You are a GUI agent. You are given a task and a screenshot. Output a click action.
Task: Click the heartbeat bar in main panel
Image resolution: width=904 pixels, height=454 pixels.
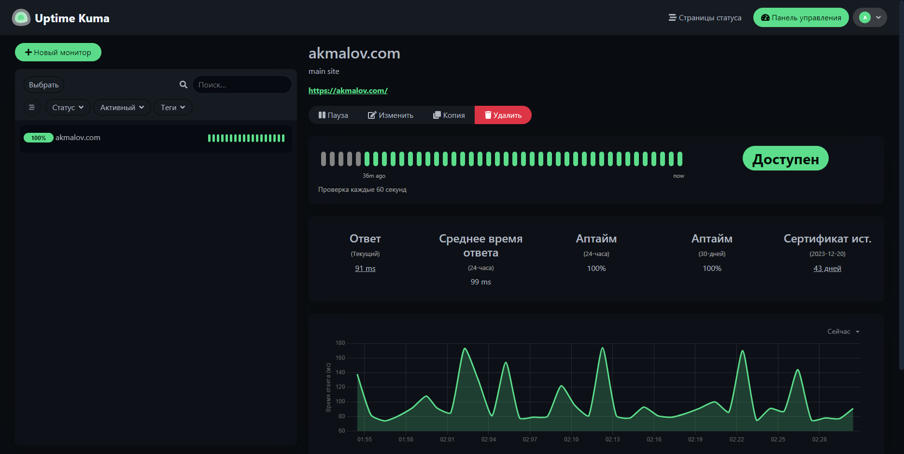(x=502, y=158)
